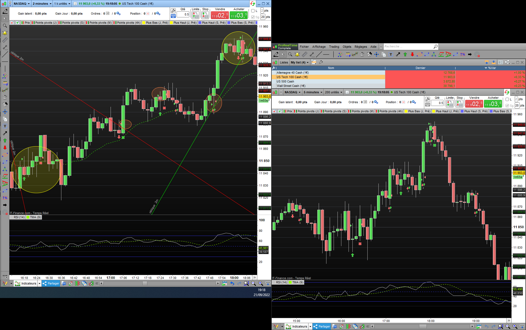This screenshot has width=526, height=330.
Task: Open order settings wrench in 2-minute chart
Action: 173,11
